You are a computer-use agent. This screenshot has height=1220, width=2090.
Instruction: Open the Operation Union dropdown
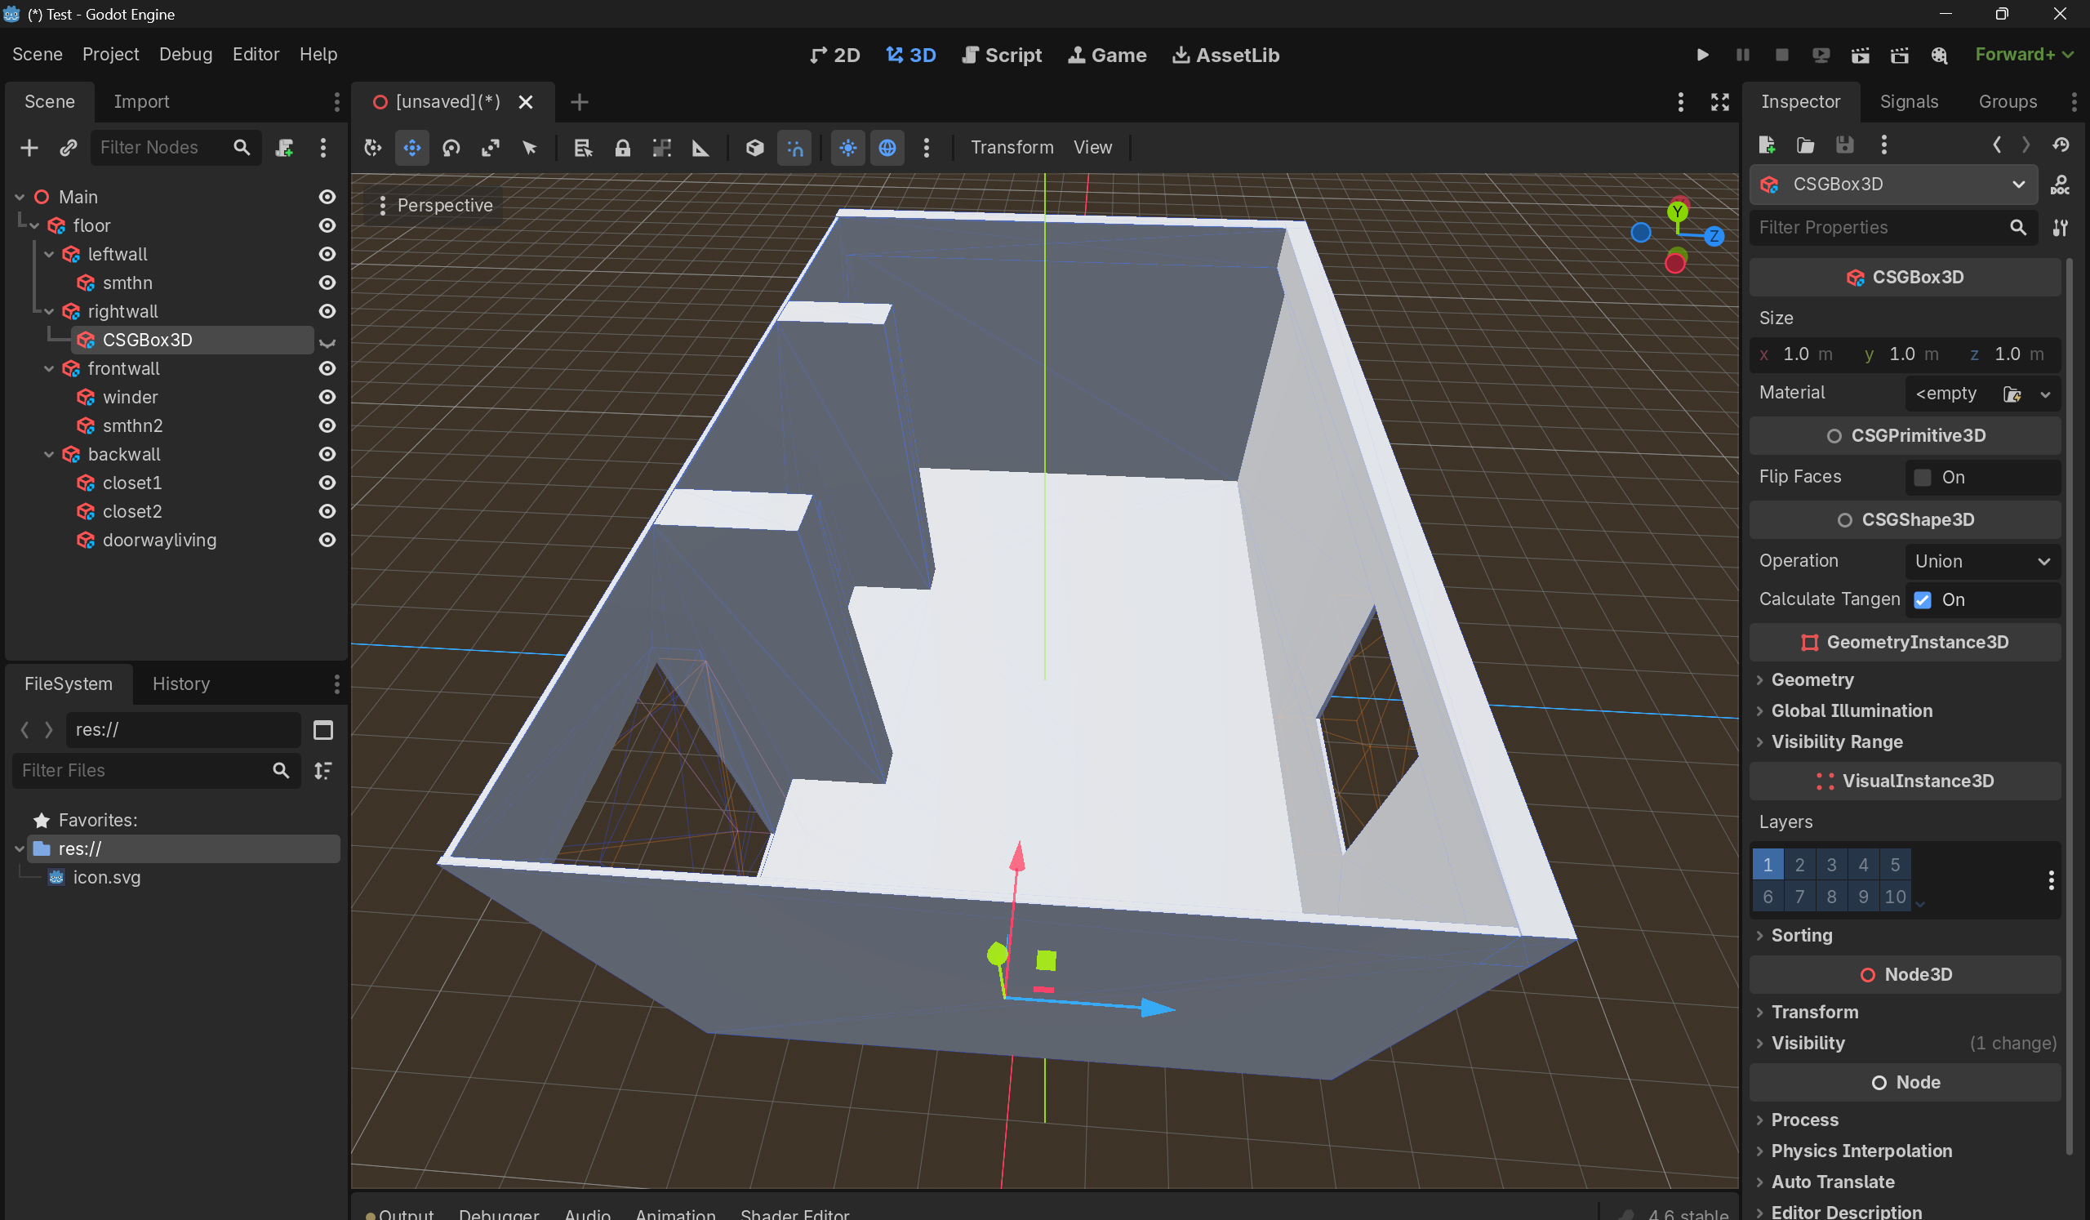[1981, 562]
